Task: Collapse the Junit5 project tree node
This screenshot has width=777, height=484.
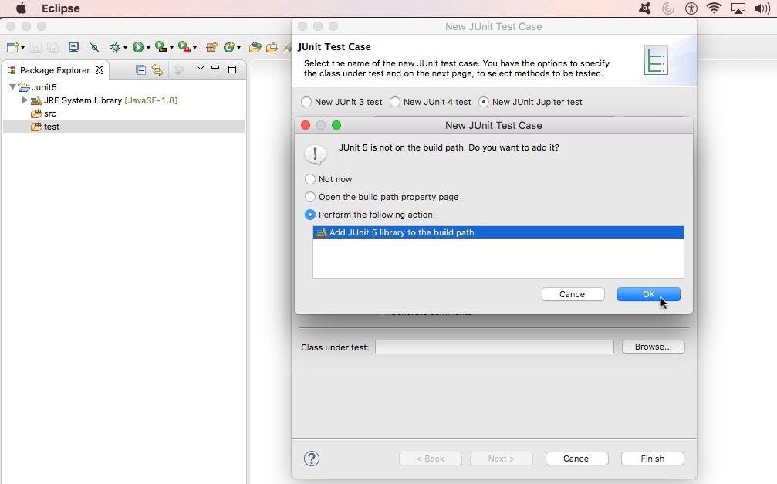Action: click(12, 86)
